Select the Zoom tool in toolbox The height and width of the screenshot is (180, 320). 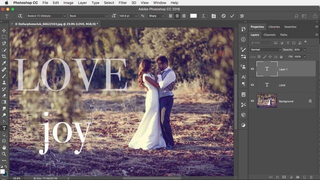point(4,154)
